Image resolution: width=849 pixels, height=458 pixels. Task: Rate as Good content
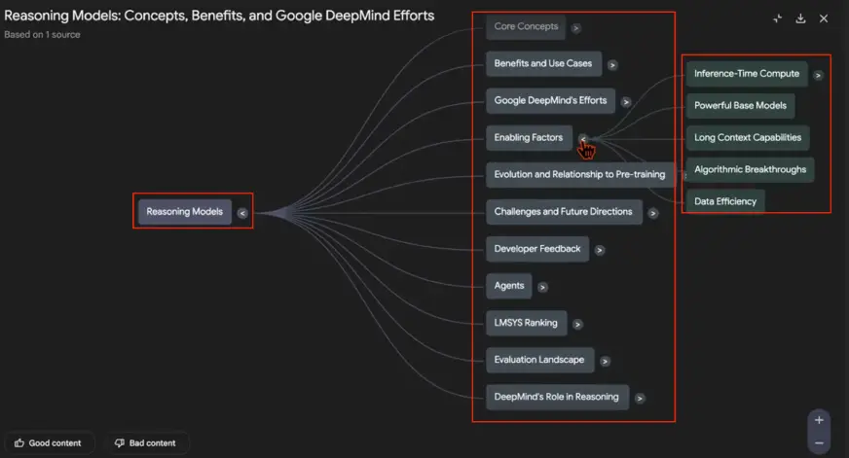click(48, 442)
